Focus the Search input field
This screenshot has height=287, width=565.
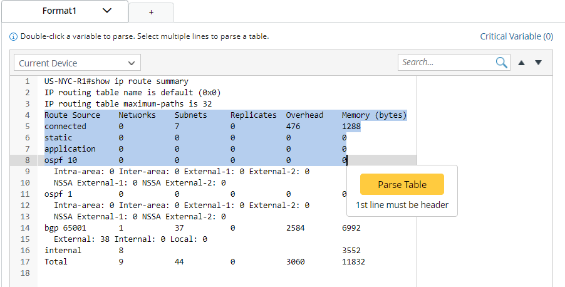[447, 62]
